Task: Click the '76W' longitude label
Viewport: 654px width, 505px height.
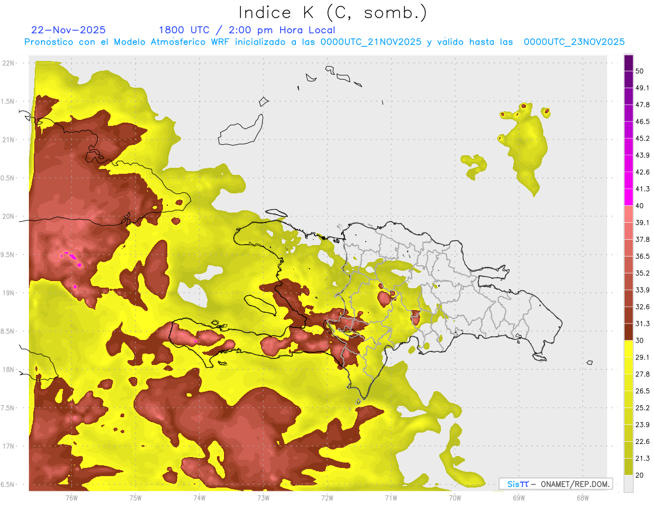Action: pos(72,497)
